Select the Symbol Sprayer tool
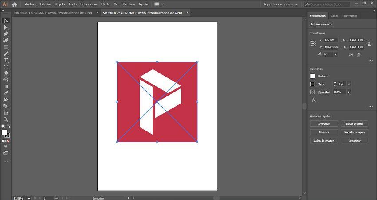Screen dimensions: 377x200 coord(6,100)
